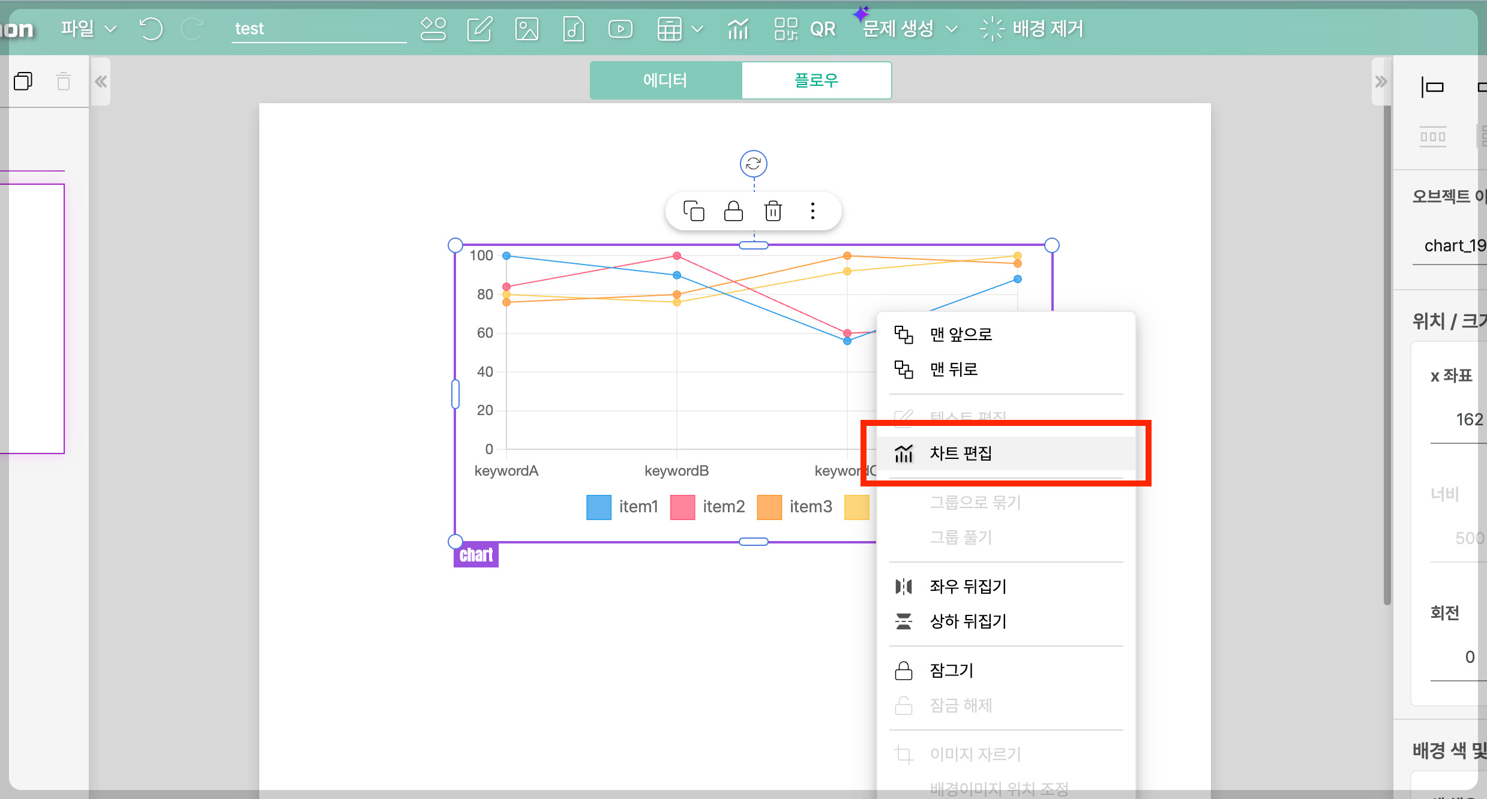The image size is (1487, 799).
Task: Add an audio file via music note icon
Action: [x=573, y=28]
